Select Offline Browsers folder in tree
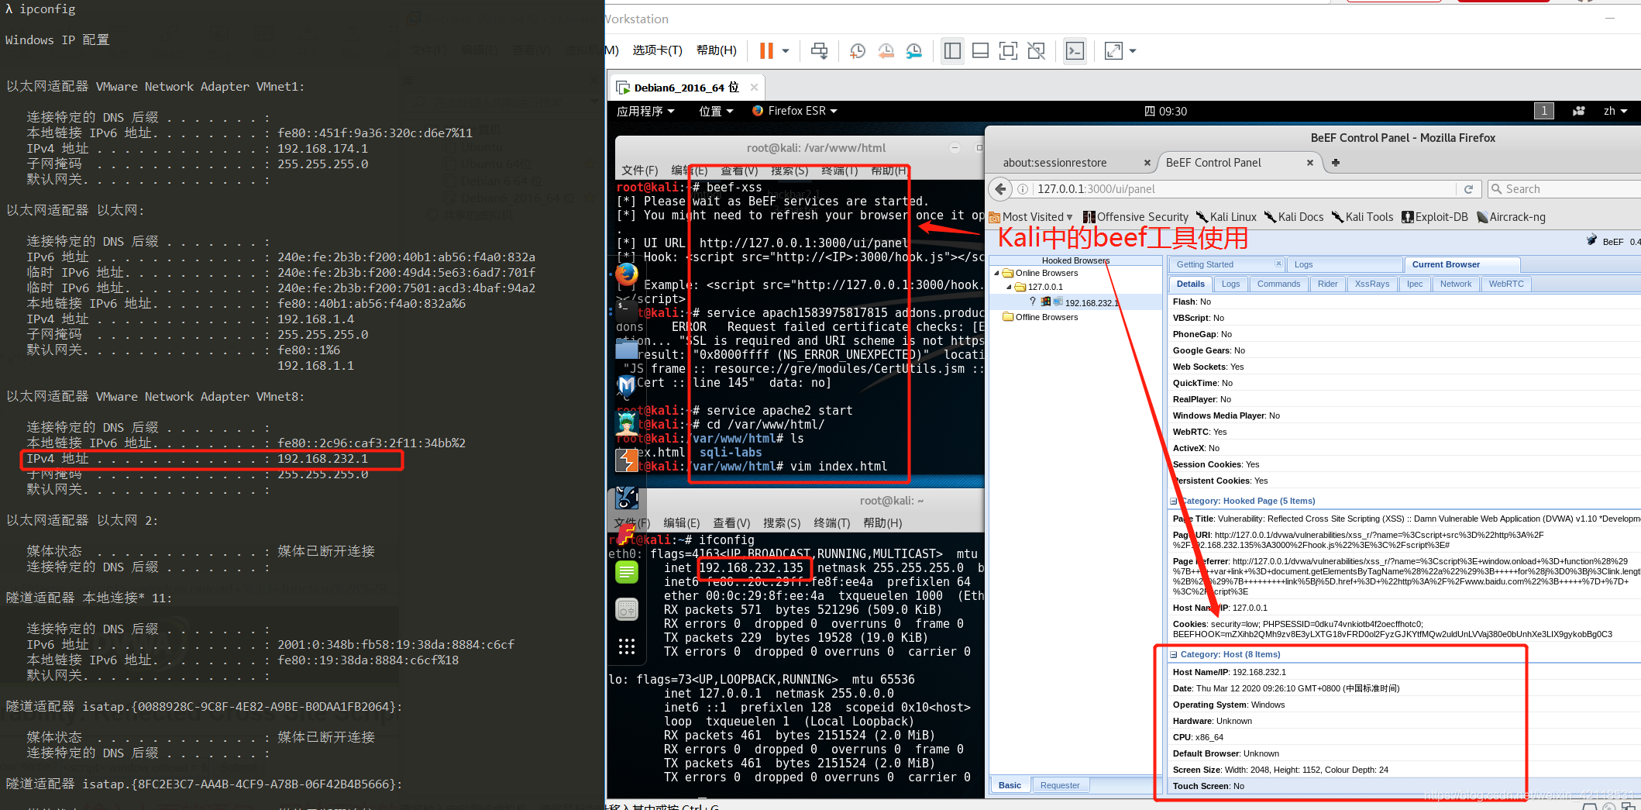Image resolution: width=1641 pixels, height=810 pixels. click(x=1041, y=317)
